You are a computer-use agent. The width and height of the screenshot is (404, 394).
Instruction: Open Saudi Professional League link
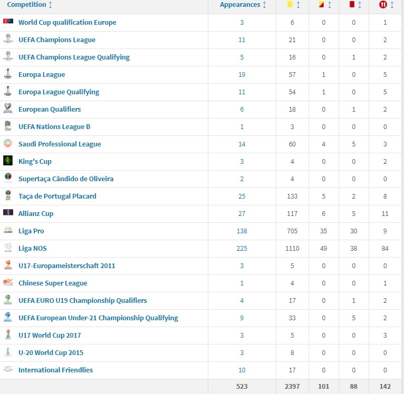coord(60,144)
